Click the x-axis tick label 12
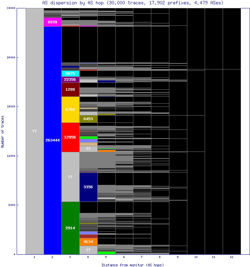 [232, 257]
